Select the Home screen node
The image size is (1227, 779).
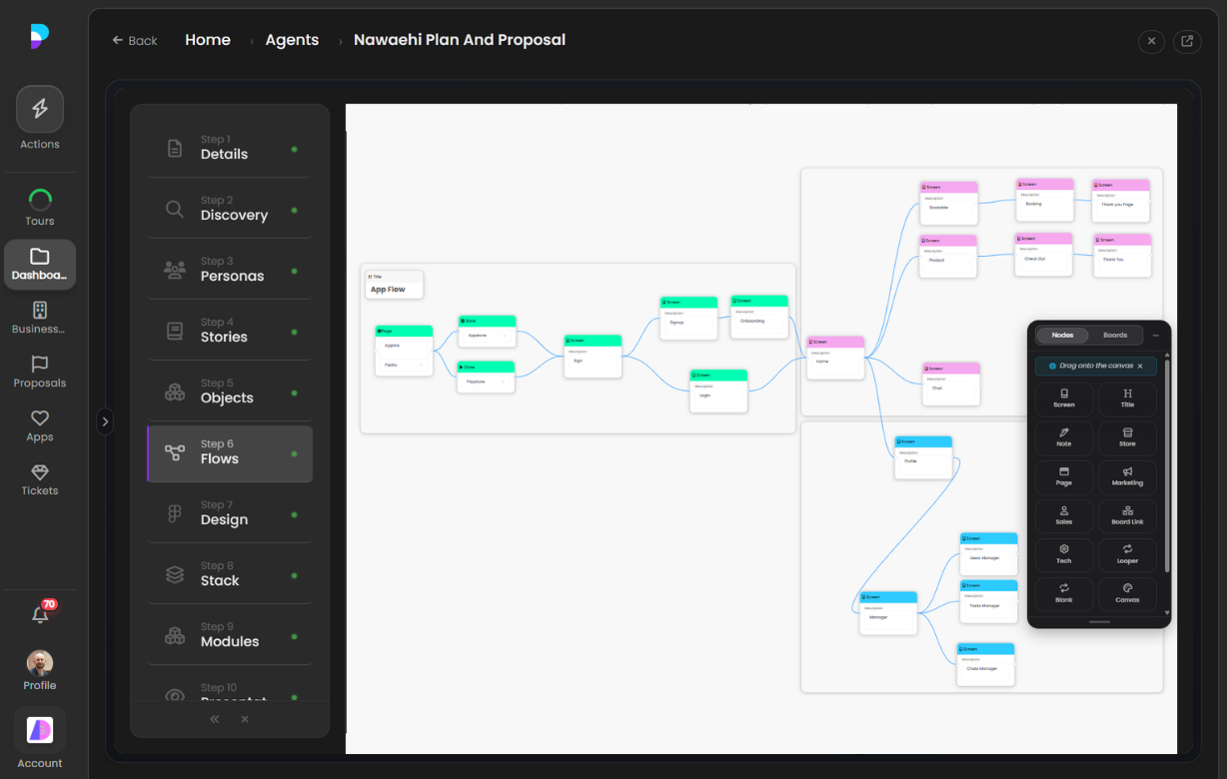point(836,356)
